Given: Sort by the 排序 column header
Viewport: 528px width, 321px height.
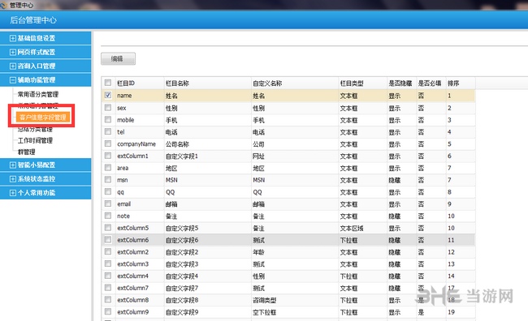Looking at the screenshot, I should [x=461, y=83].
